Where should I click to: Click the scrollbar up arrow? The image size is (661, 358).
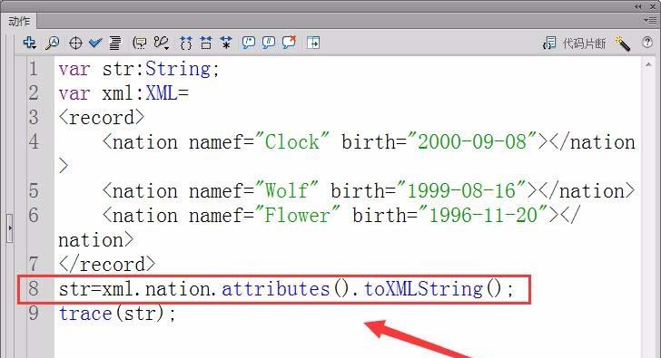coord(648,64)
